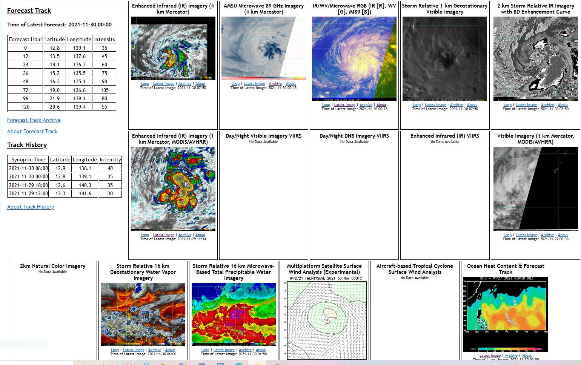Click the About Track History link
This screenshot has width=581, height=365.
(x=31, y=207)
